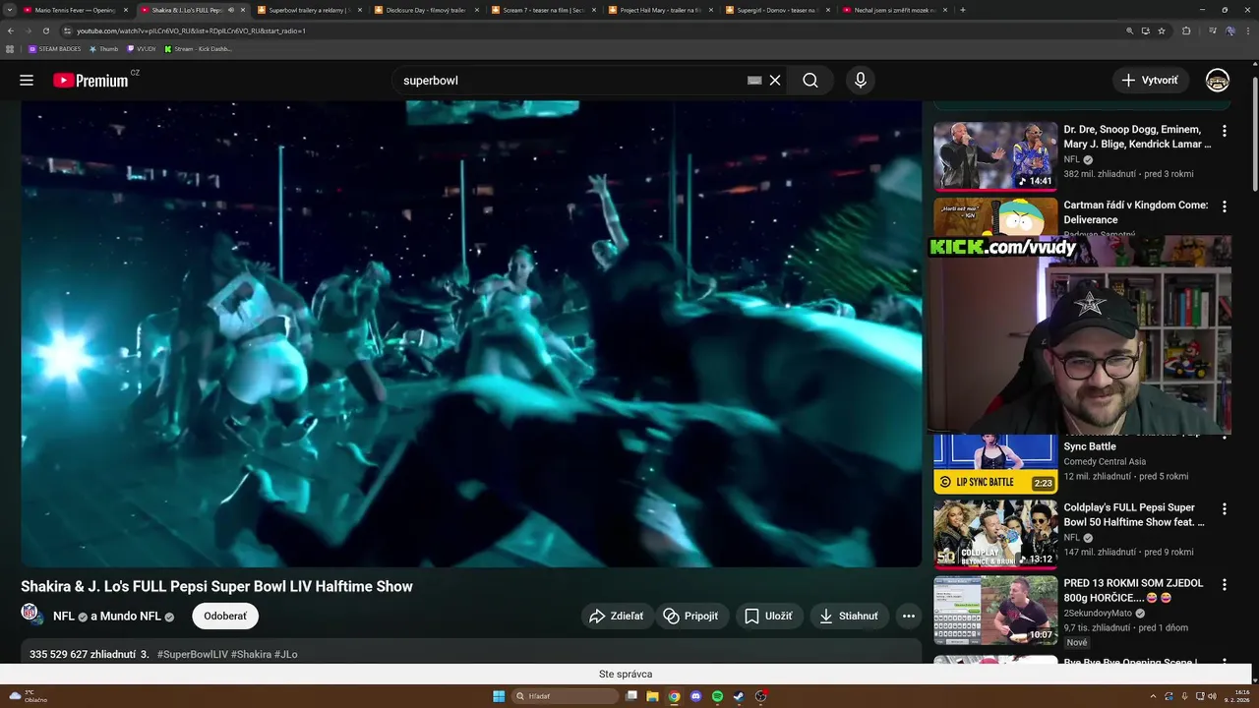Click the Windows taskbar search box
Viewport: 1259px width, 708px height.
[x=567, y=696]
